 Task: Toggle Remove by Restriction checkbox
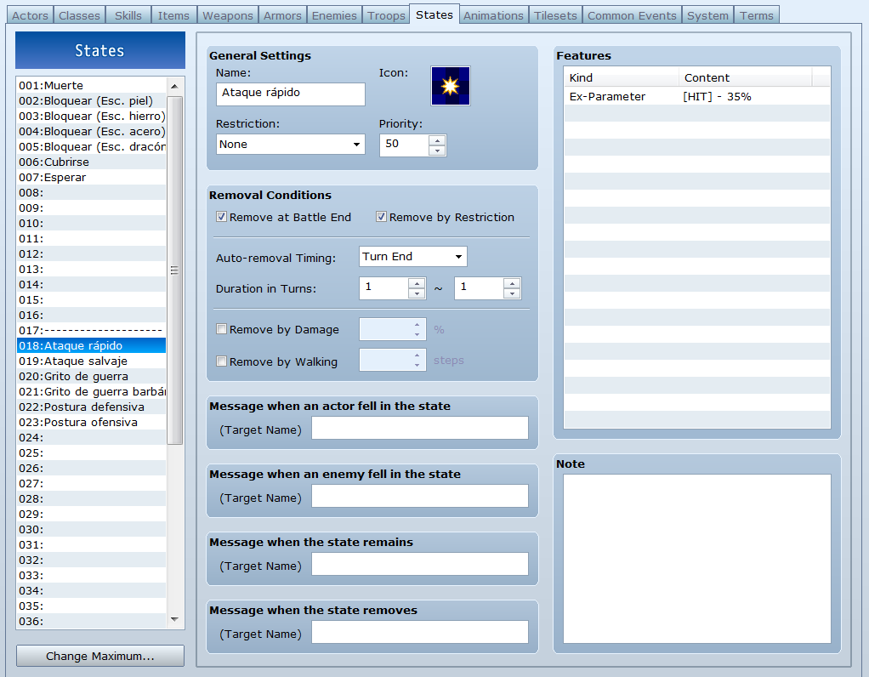point(381,217)
